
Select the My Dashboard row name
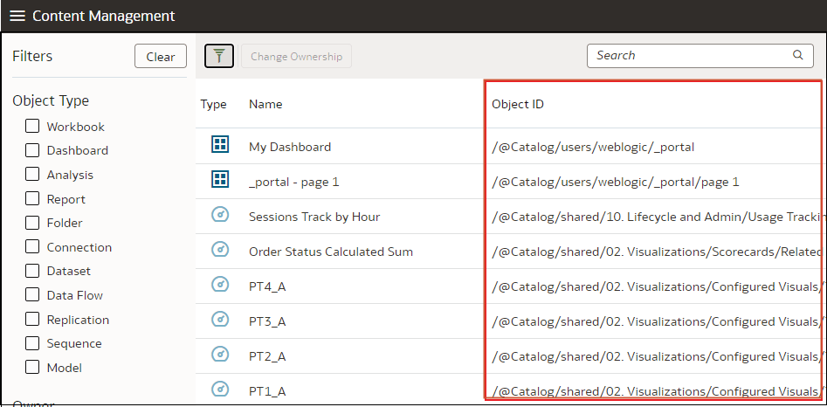290,147
